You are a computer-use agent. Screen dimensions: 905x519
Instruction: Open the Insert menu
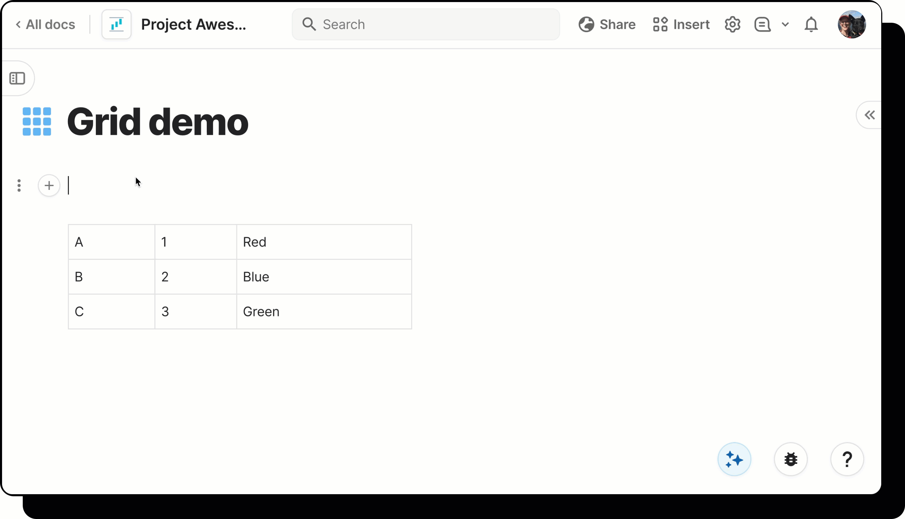click(x=681, y=24)
